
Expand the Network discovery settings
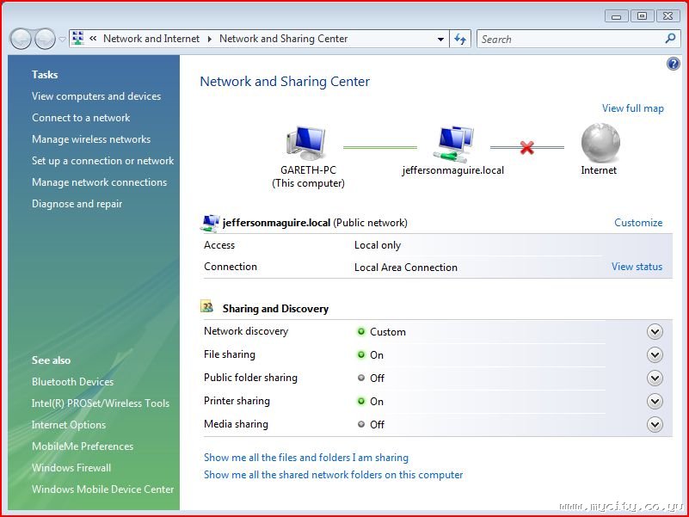655,332
